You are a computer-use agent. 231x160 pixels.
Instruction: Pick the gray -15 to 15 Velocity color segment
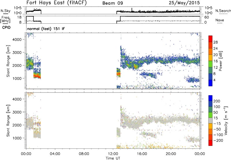click(x=210, y=121)
